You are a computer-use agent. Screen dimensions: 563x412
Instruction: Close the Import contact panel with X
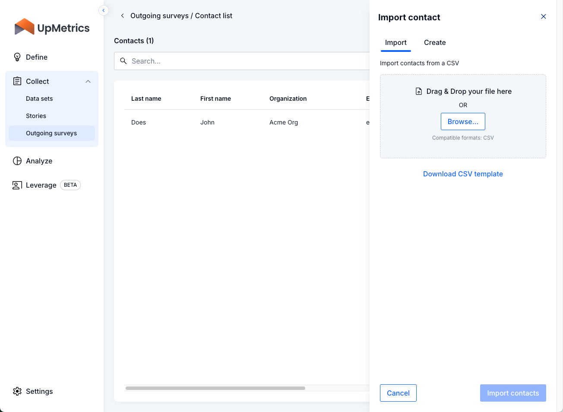(x=544, y=16)
